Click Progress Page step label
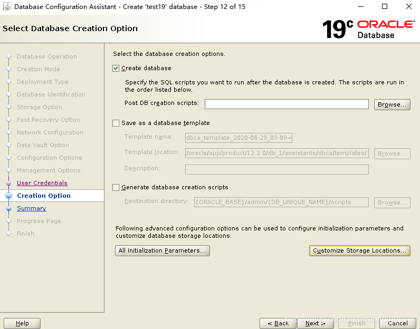 point(39,221)
